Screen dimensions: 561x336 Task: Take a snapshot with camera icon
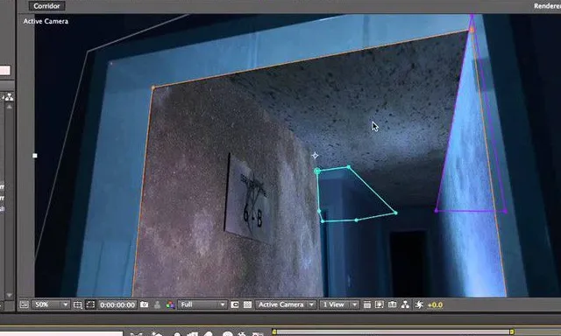tap(144, 304)
